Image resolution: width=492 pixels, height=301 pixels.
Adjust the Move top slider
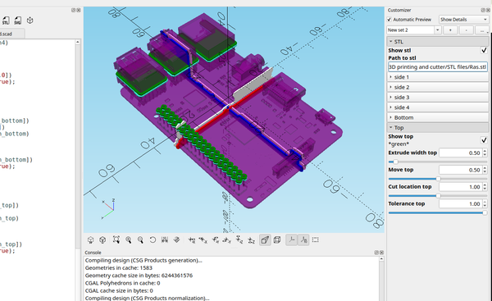438,179
